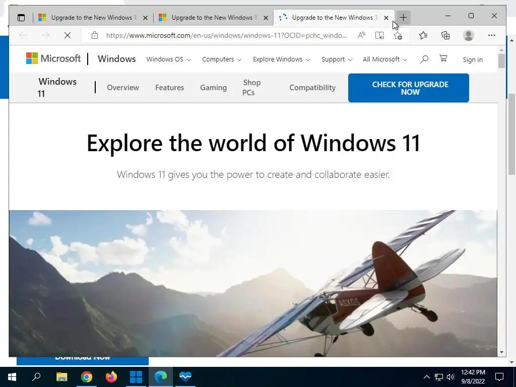The width and height of the screenshot is (516, 387).
Task: Open the Favorites list icon
Action: 423,35
